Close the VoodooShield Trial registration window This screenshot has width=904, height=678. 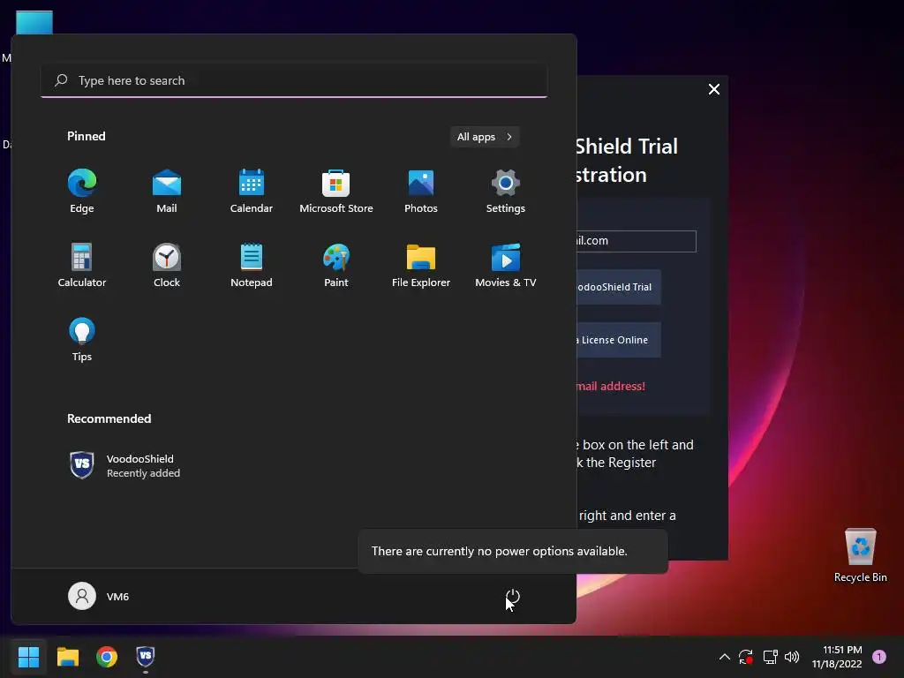(x=713, y=89)
